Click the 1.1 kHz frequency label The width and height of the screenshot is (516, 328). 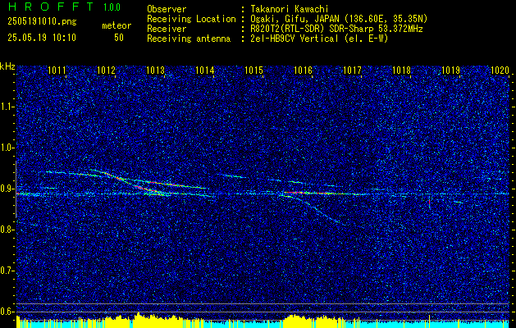[7, 107]
